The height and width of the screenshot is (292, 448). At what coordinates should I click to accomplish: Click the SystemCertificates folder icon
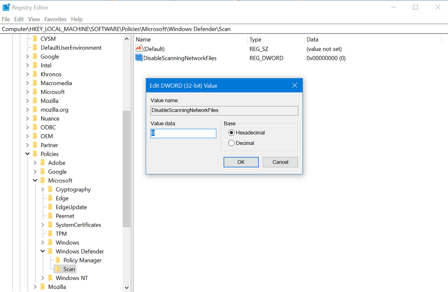pyautogui.click(x=50, y=225)
